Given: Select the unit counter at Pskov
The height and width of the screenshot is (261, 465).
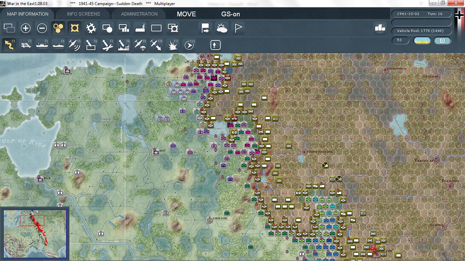Looking at the screenshot, I should tap(156, 152).
